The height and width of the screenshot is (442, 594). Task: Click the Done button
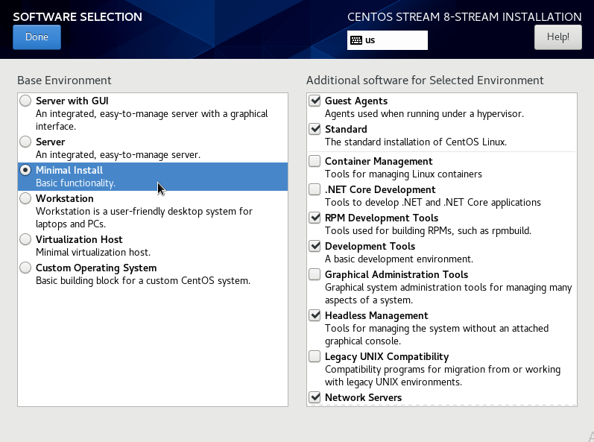(37, 37)
